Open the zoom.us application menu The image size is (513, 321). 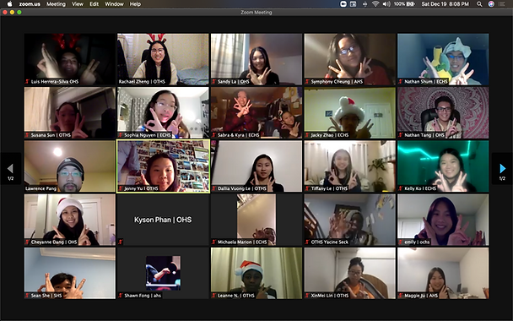click(x=30, y=4)
